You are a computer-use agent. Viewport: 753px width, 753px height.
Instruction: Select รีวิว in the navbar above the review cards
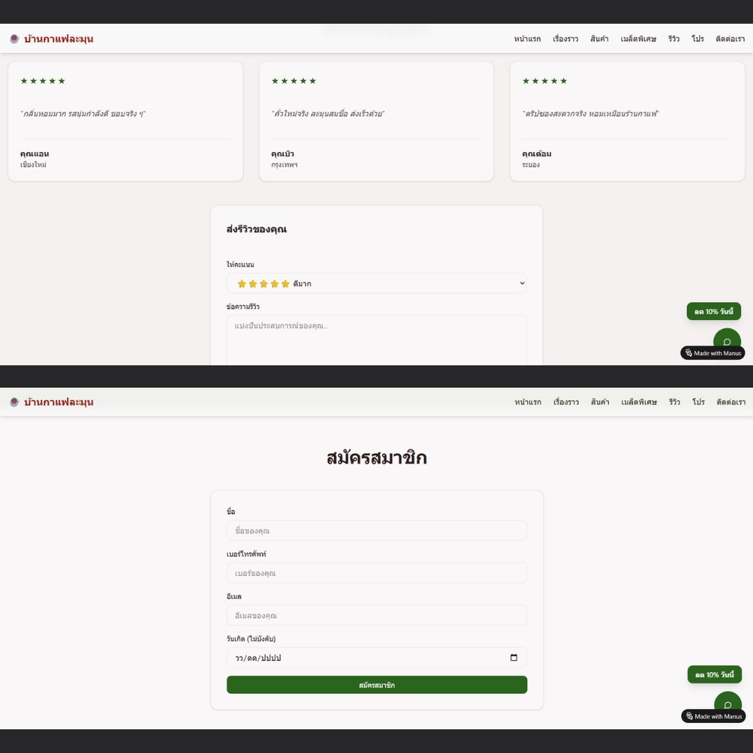pyautogui.click(x=674, y=39)
